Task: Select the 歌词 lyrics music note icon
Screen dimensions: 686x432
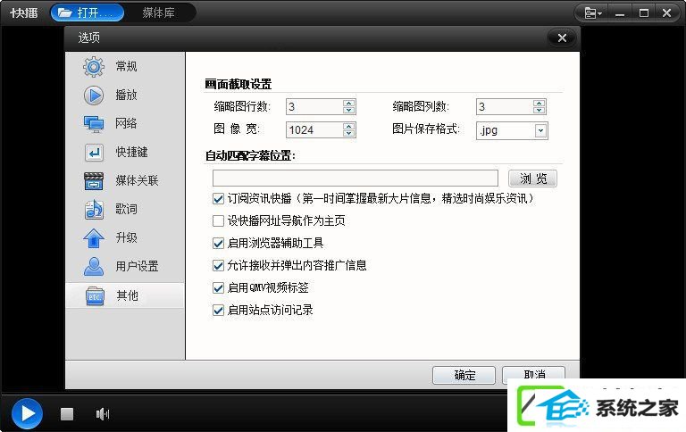Action: [93, 210]
